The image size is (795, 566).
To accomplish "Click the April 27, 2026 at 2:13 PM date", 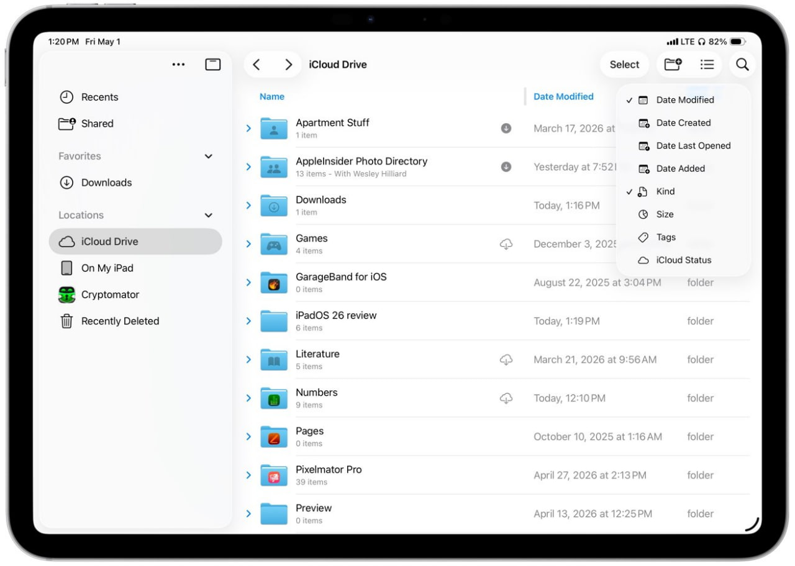I will (590, 475).
